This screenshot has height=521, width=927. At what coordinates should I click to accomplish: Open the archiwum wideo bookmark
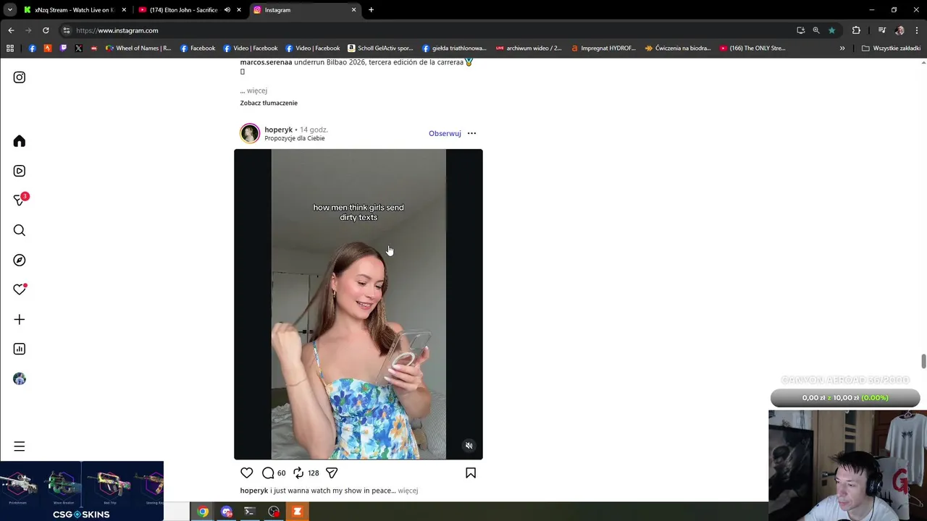pos(529,48)
